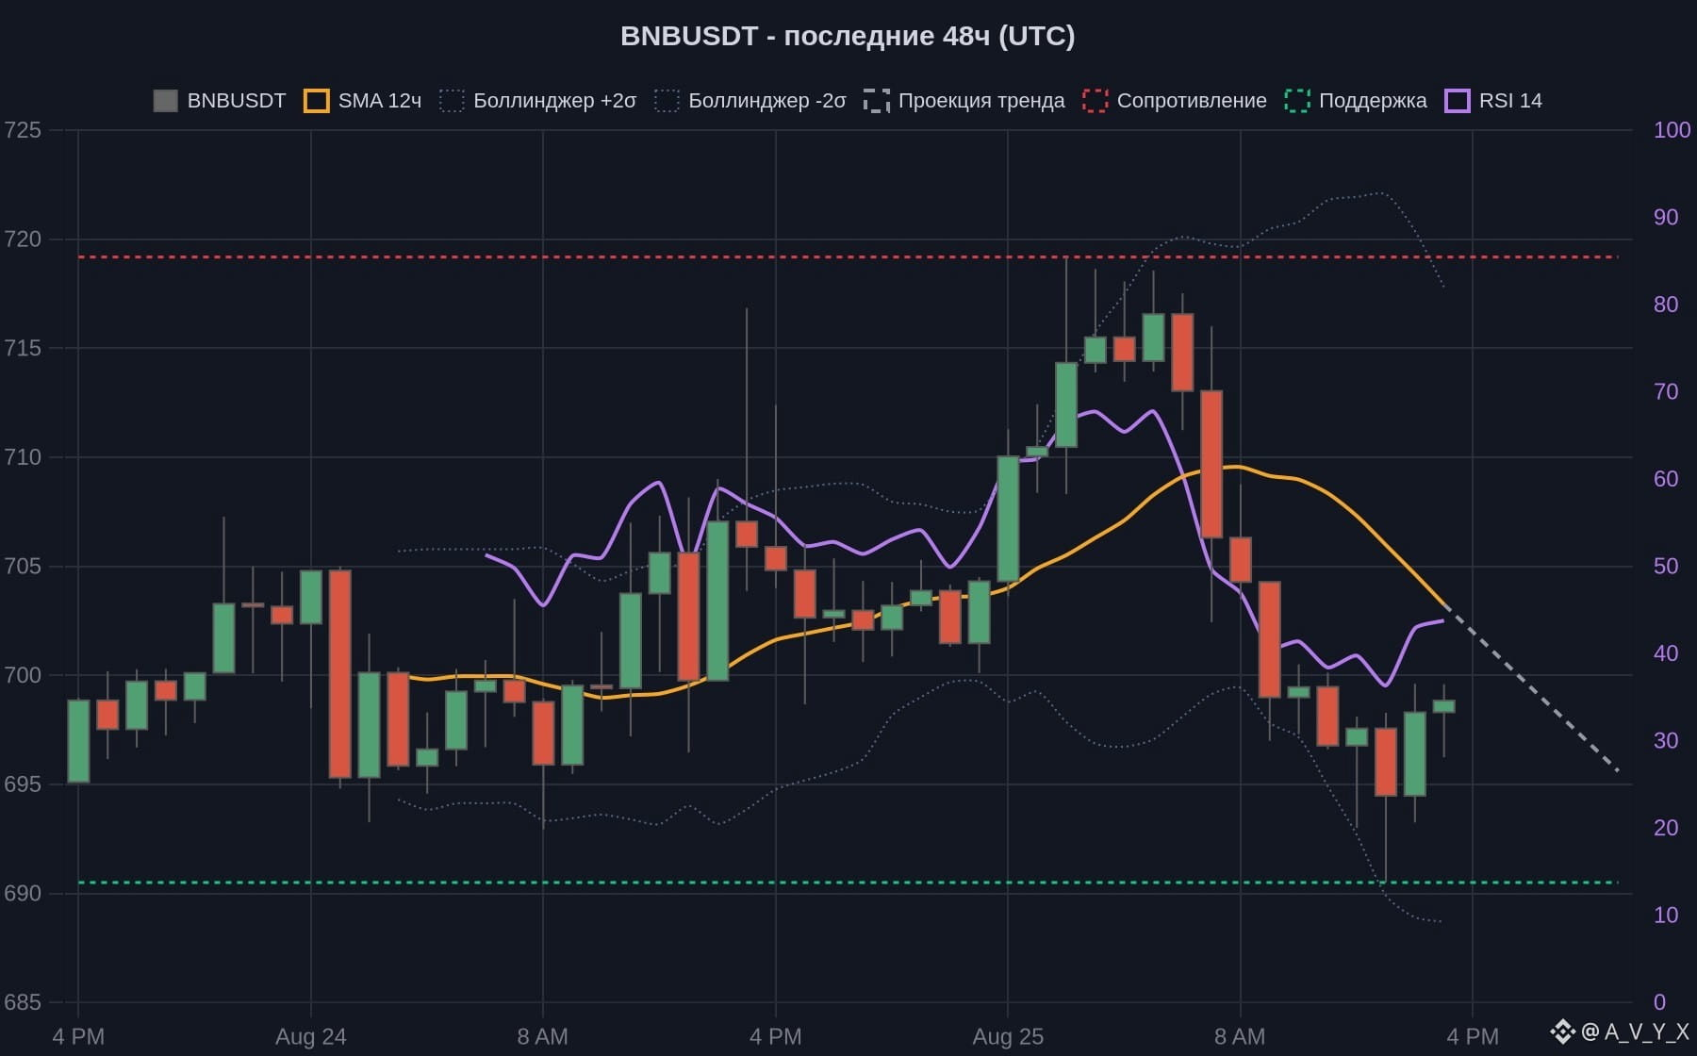Toggle the Проекция тренда legend entry
This screenshot has width=1697, height=1056.
pos(964,101)
